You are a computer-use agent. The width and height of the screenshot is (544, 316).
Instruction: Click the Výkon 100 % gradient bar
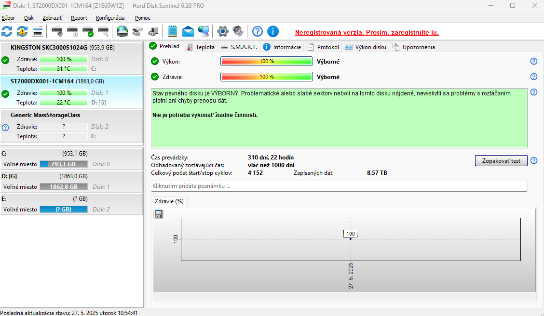pos(267,61)
